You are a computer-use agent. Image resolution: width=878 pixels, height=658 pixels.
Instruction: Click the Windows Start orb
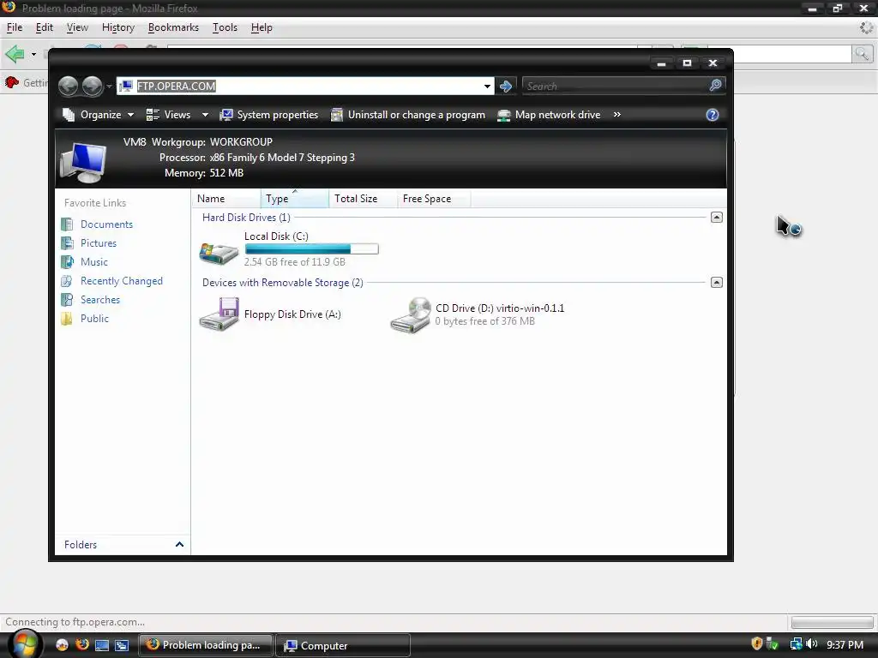coord(24,644)
